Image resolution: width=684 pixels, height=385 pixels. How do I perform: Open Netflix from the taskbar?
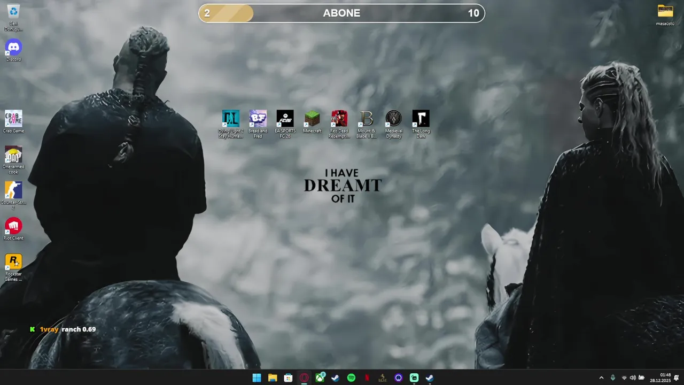click(367, 378)
